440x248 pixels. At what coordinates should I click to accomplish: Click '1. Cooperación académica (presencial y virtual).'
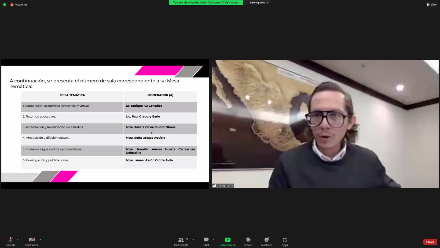point(56,106)
